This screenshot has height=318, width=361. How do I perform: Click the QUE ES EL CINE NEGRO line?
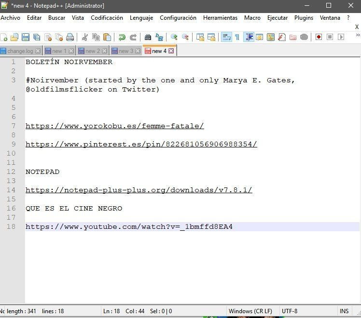pos(74,209)
